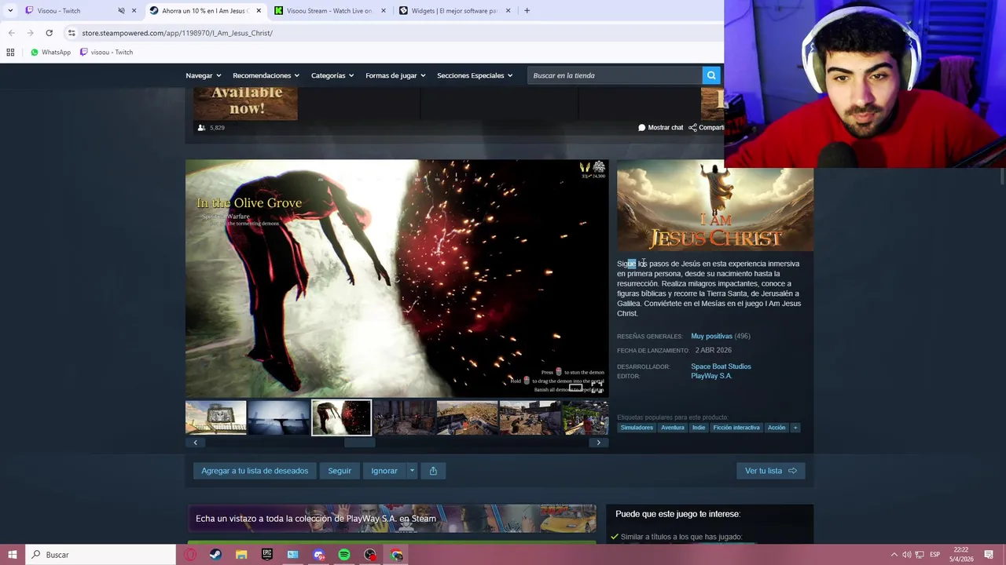1006x565 pixels.
Task: Open Opera GX from the taskbar
Action: 190,555
